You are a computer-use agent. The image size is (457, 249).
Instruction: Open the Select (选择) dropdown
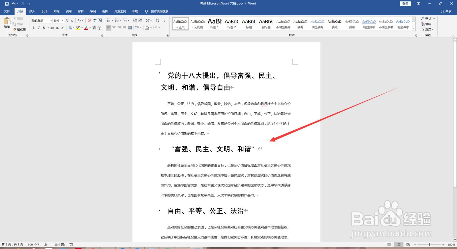point(427,29)
